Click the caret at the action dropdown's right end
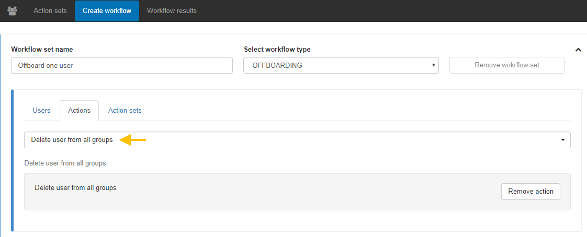The image size is (587, 237). point(562,140)
